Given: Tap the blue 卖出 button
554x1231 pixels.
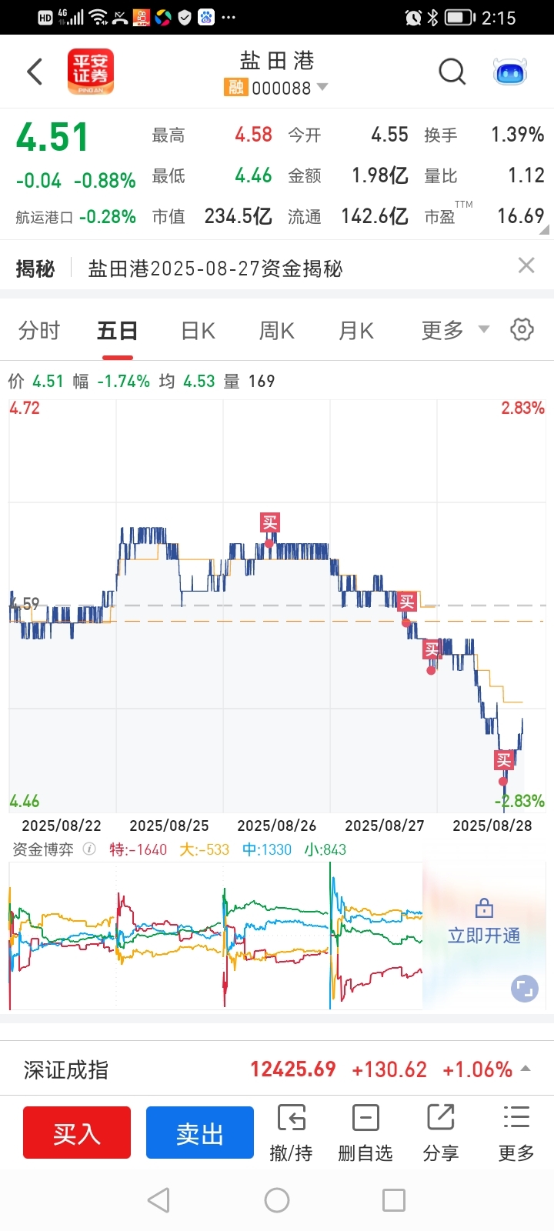Looking at the screenshot, I should tap(200, 1133).
